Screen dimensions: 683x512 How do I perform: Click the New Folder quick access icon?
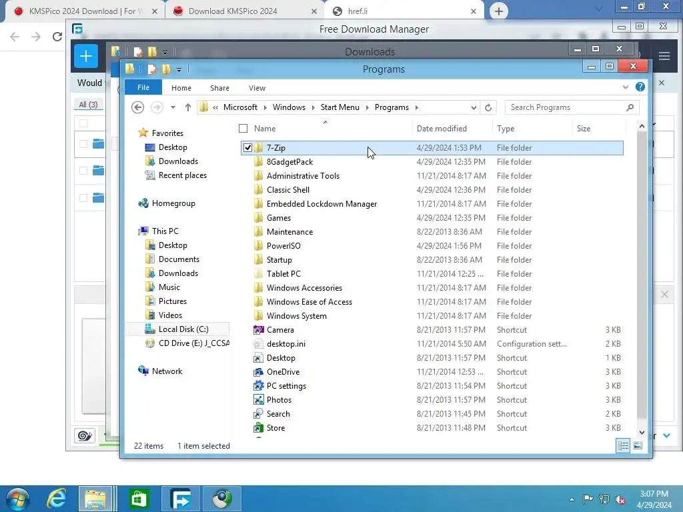pos(166,69)
